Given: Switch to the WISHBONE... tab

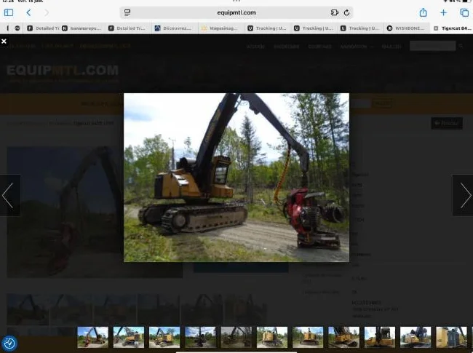Looking at the screenshot, I should (x=406, y=28).
